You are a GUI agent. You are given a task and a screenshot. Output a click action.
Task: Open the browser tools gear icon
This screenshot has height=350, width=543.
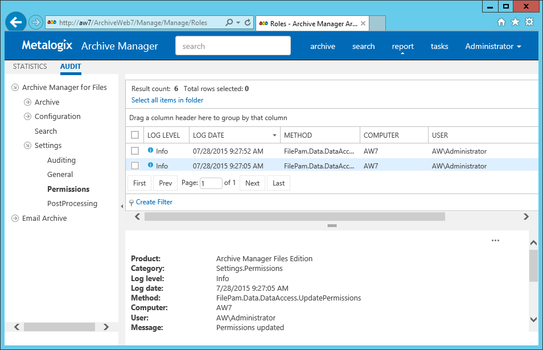529,22
